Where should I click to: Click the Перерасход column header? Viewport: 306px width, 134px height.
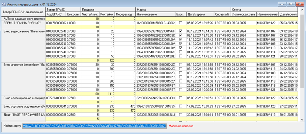125,14
